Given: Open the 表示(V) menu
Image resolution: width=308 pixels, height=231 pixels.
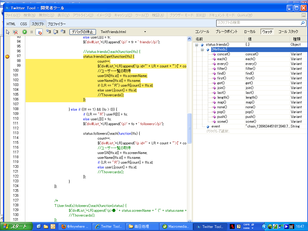Looking at the screenshot, I should [63, 15].
